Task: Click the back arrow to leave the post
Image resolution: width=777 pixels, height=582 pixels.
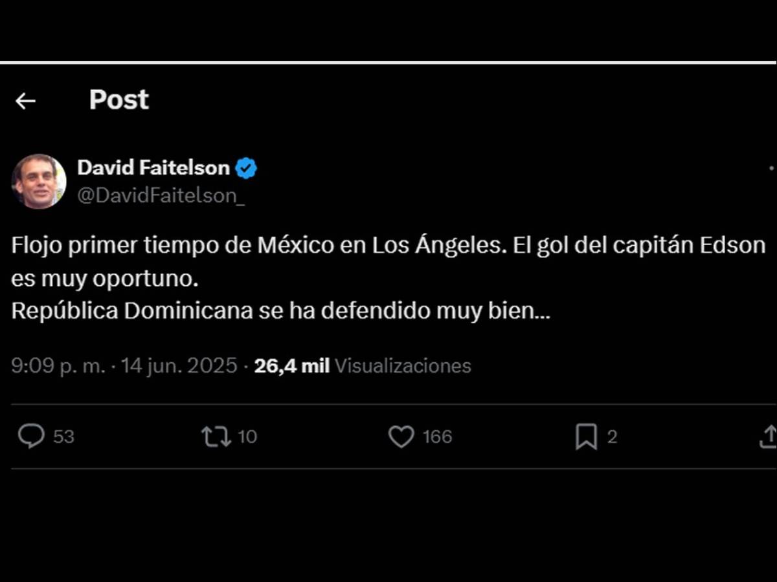Action: [25, 100]
